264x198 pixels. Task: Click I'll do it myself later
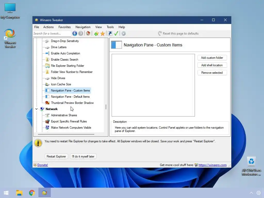click(83, 156)
